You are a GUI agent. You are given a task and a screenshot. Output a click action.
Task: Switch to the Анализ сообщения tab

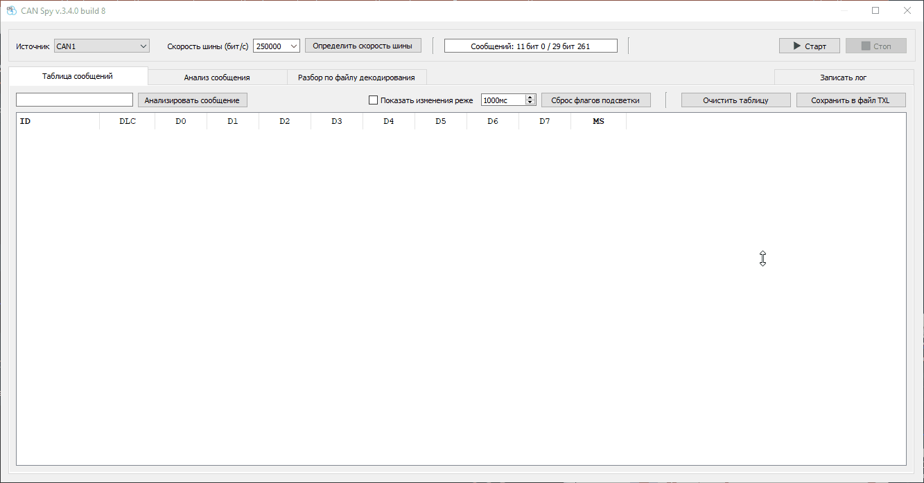[217, 78]
